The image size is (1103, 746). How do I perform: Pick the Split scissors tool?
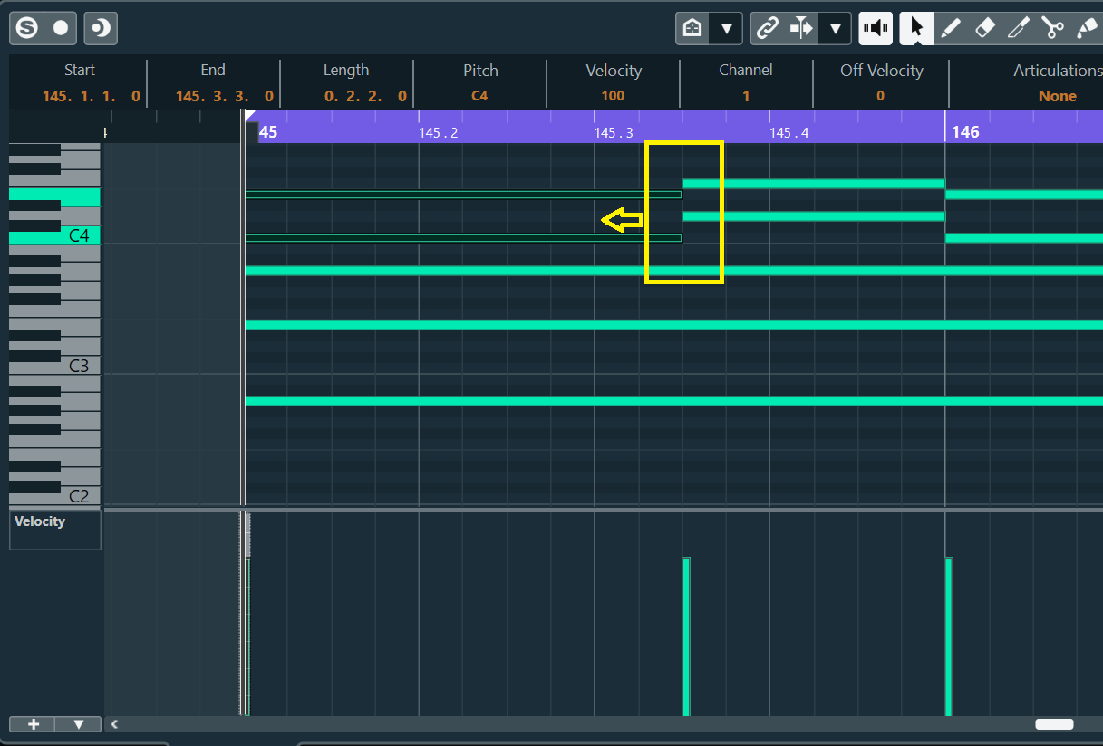[1051, 28]
